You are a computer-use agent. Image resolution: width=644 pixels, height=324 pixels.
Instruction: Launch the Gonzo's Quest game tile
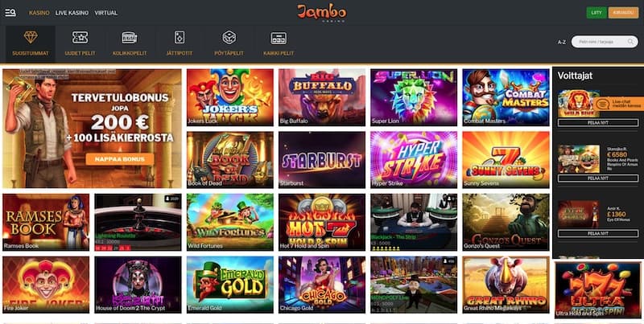tap(506, 222)
